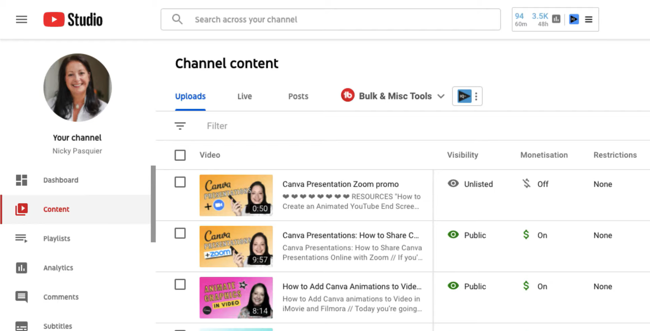Click the Analytics chart icon
The width and height of the screenshot is (650, 331).
[x=21, y=268]
